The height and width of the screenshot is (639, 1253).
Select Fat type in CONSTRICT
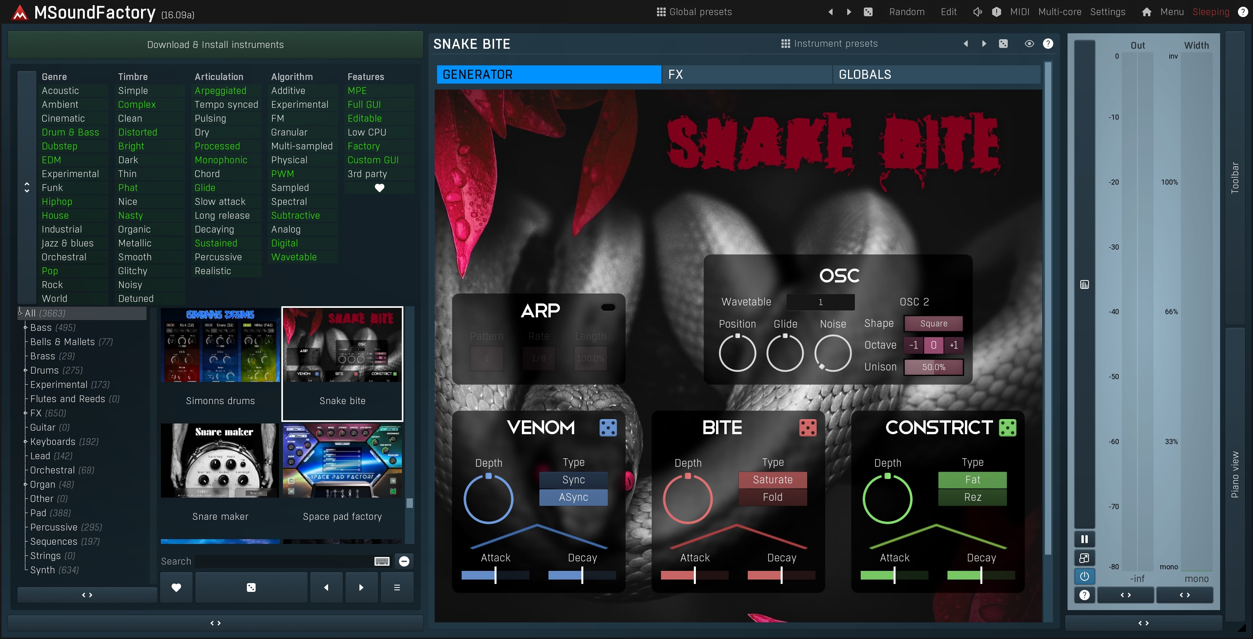coord(972,479)
